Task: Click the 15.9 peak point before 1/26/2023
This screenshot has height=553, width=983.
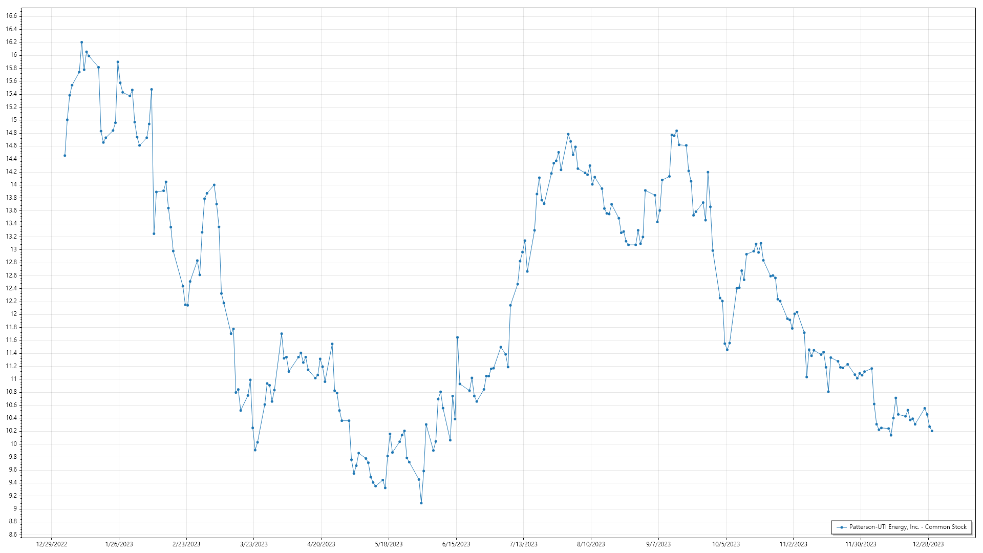Action: tap(118, 62)
